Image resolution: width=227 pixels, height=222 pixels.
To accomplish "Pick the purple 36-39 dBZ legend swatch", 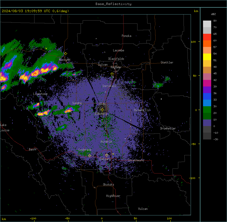I will pyautogui.click(x=207, y=90).
